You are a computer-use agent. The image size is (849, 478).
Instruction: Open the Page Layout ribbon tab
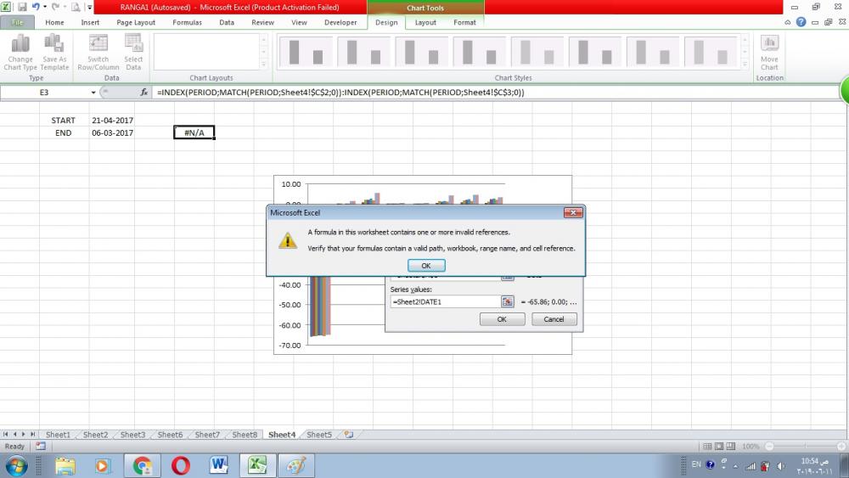click(136, 22)
